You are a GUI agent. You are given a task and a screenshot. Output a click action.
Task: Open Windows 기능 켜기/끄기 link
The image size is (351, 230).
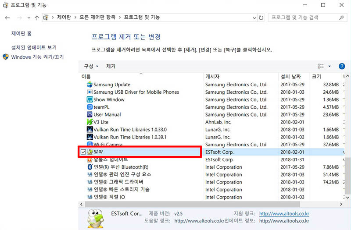[x=37, y=57]
